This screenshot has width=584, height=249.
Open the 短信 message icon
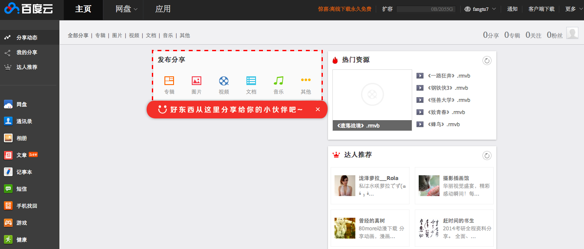click(8, 189)
